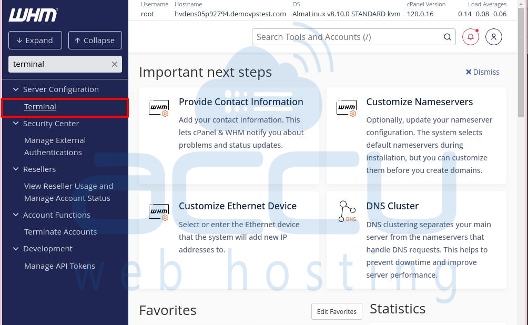Click the Edit Favorites button
The height and width of the screenshot is (325, 528).
click(337, 311)
